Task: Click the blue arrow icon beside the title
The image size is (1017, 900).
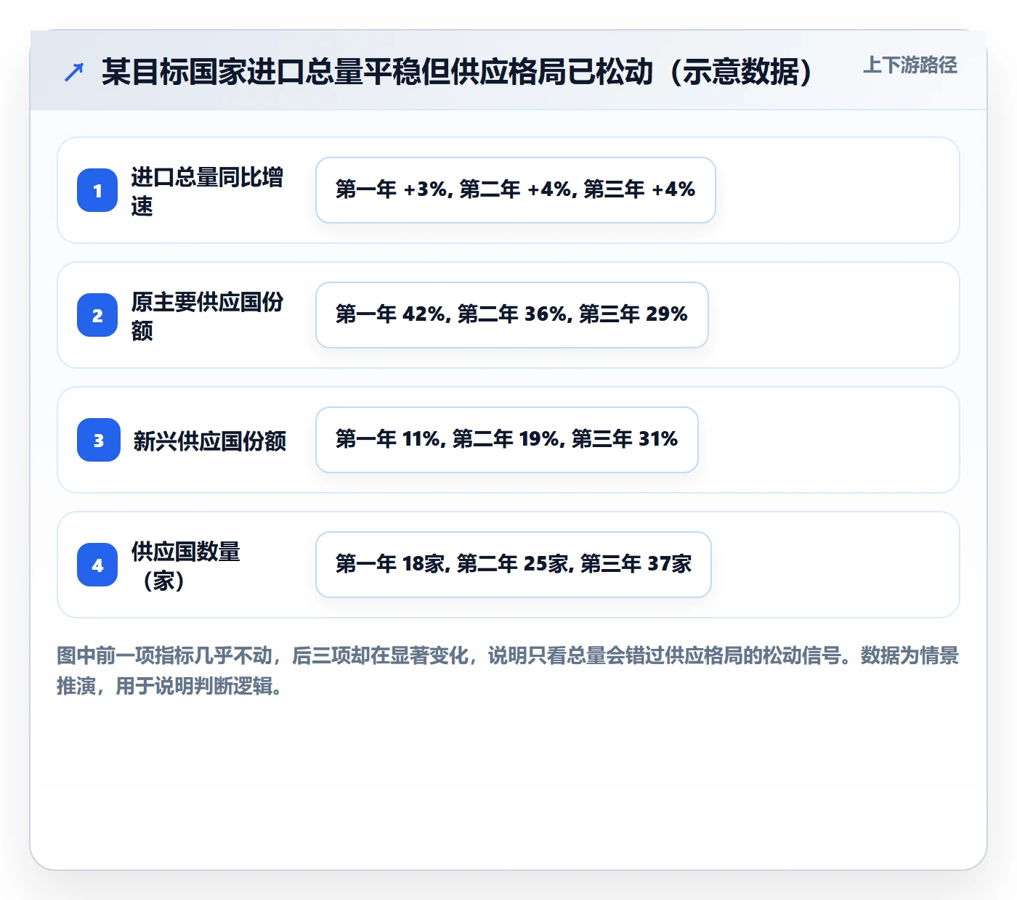Action: 74,72
